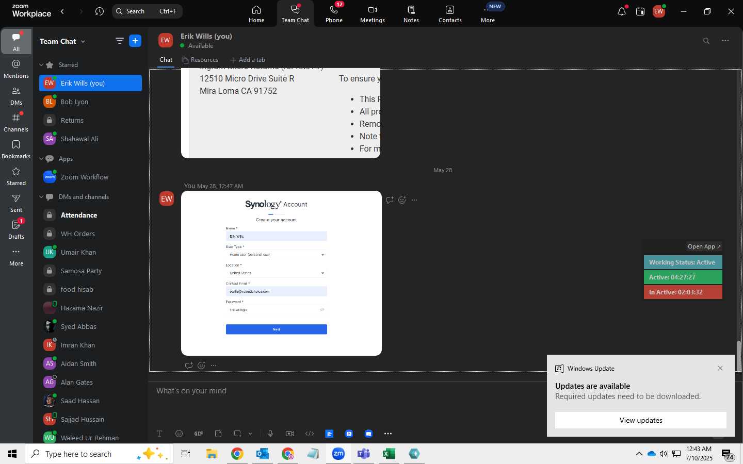Screen dimensions: 743x464
Task: Open the Shahawal Ali chat
Action: pos(90,139)
